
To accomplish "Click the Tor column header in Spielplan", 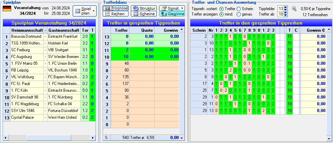I will coord(85,30).
